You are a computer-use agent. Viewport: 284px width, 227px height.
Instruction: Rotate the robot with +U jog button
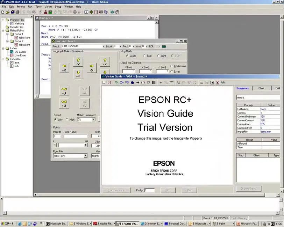pyautogui.click(x=64, y=103)
